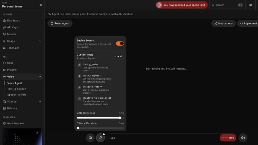Select Text-to-Speech in sidebar
258x145 pixels.
point(17,89)
